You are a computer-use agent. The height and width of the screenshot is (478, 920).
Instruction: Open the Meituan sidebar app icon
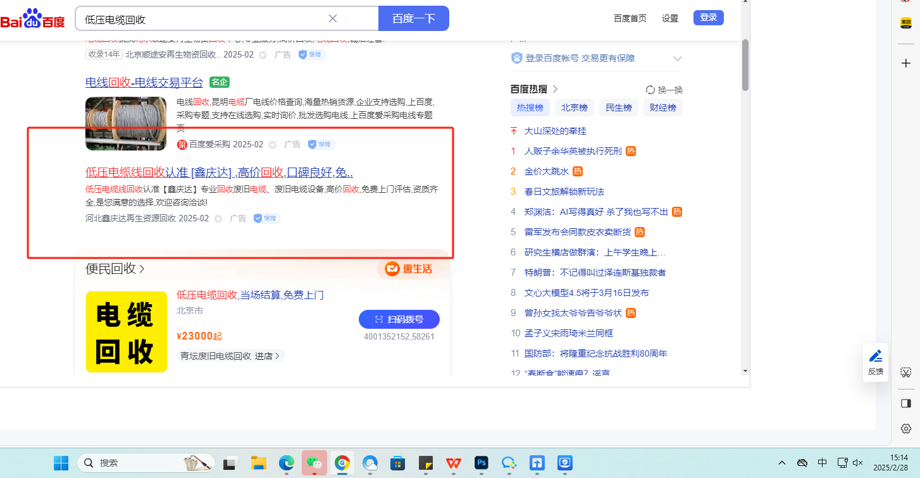[x=906, y=23]
